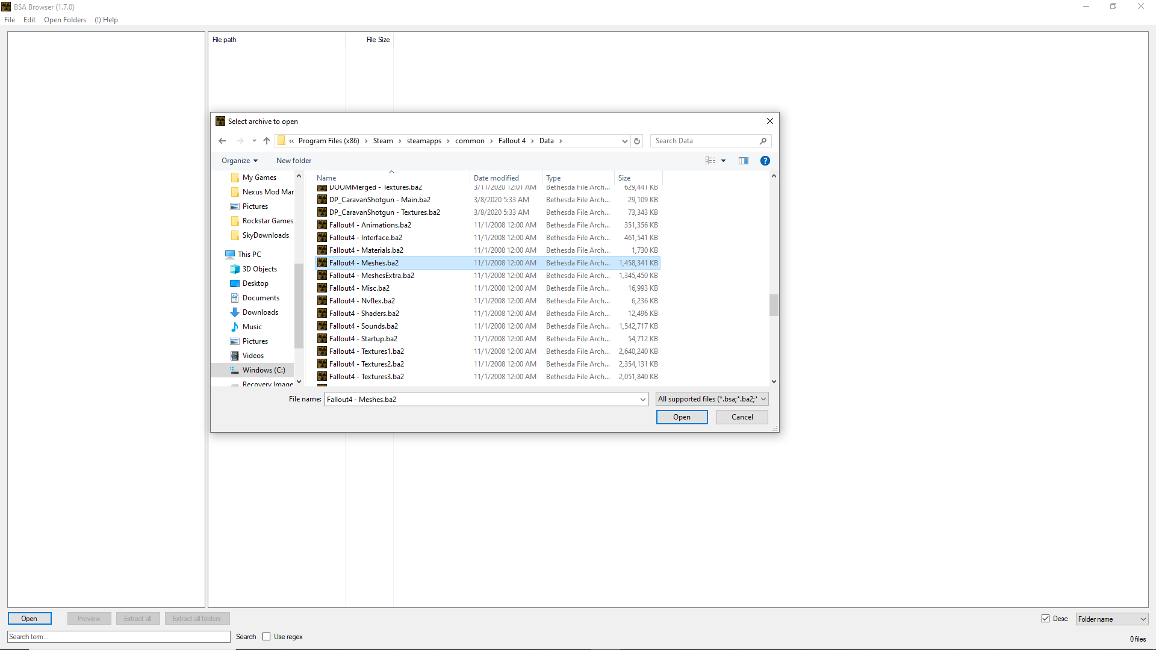Focus the Search Data field
This screenshot has width=1156, height=650.
[704, 141]
